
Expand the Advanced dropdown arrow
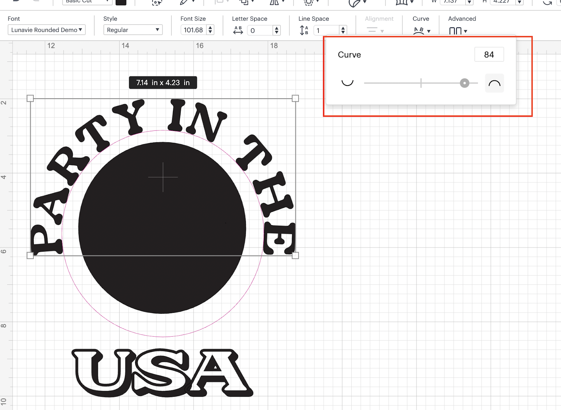click(x=466, y=31)
